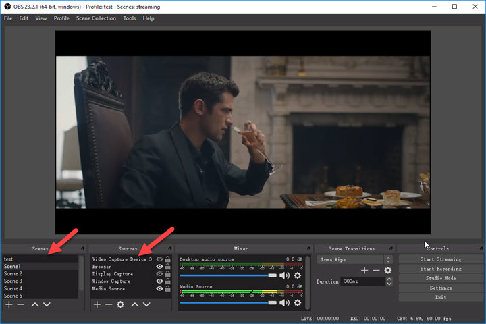Show the Video Capture Device 3 source
Viewport: 486px width, 324px height.
click(x=159, y=259)
